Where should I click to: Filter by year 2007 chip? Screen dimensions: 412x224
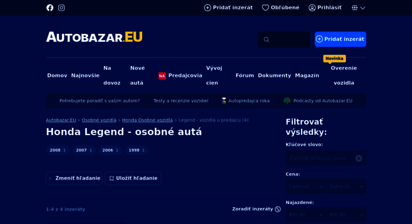[84, 150]
